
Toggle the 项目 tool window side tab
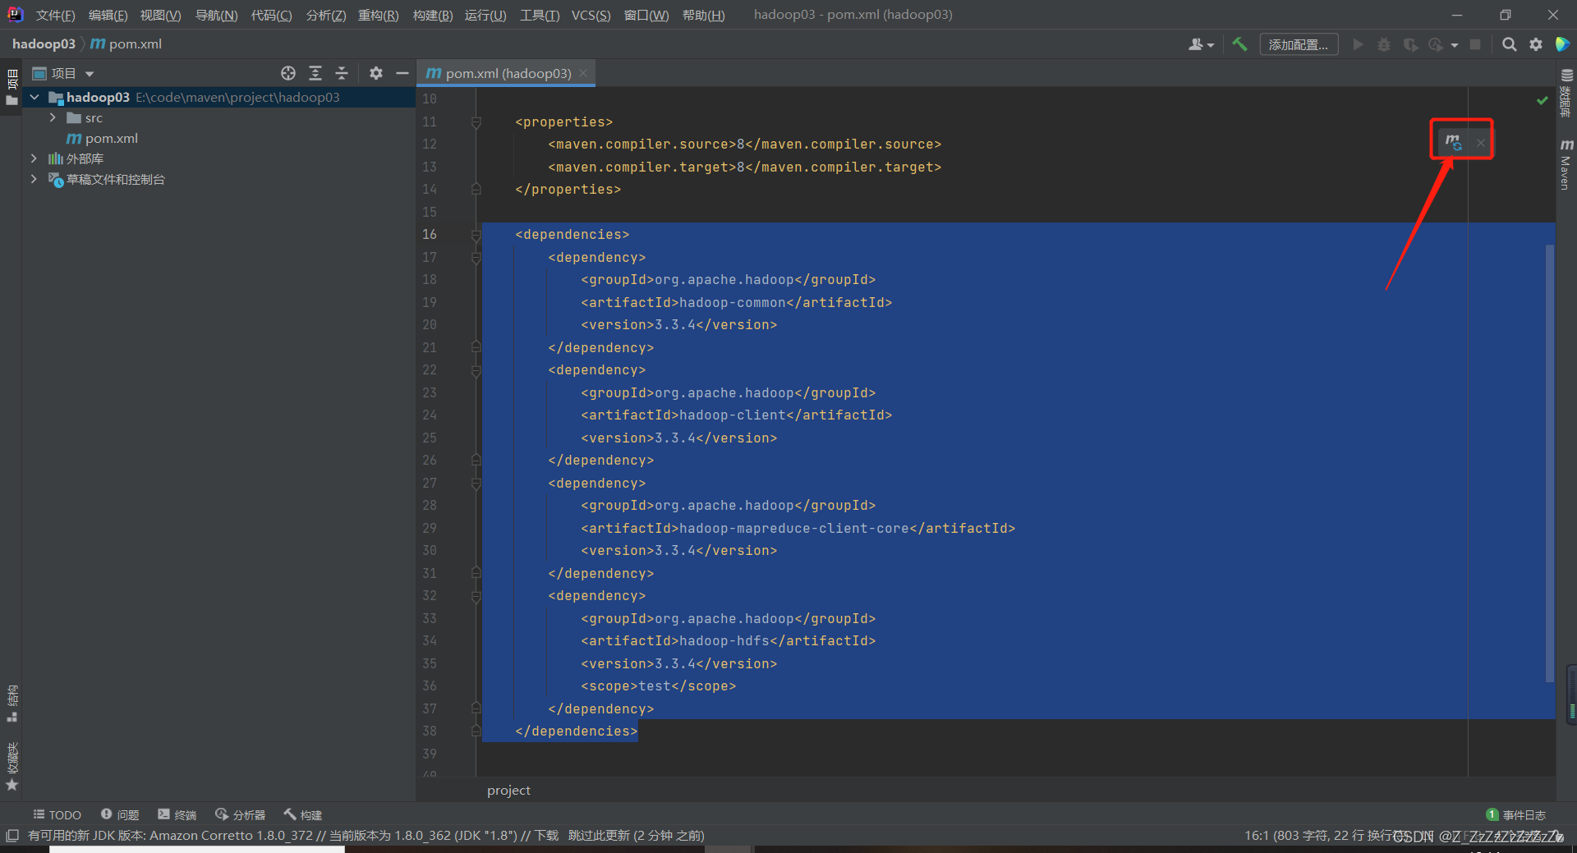[11, 87]
